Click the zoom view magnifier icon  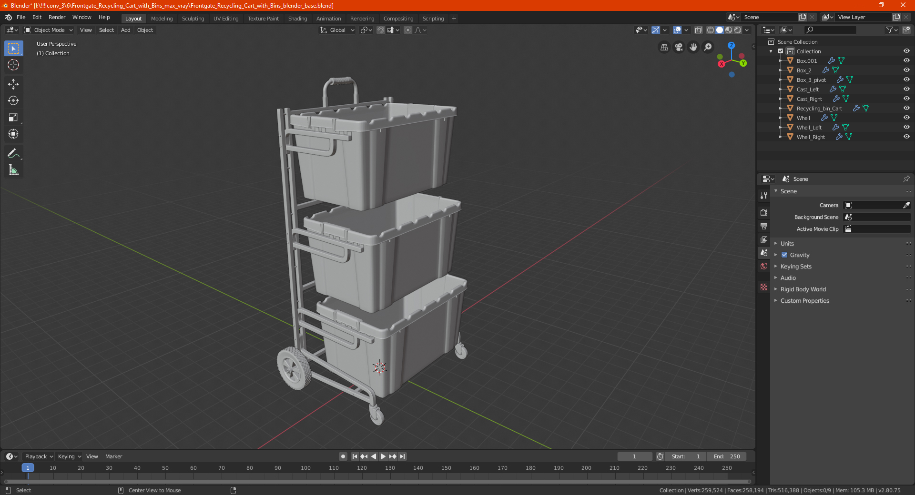point(708,47)
